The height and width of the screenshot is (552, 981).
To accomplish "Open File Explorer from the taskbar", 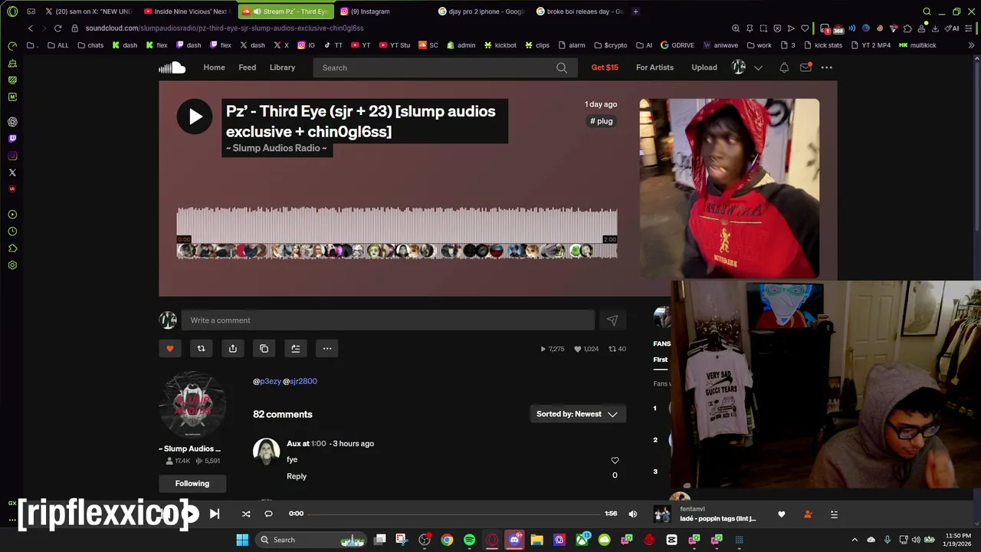I will [x=536, y=540].
